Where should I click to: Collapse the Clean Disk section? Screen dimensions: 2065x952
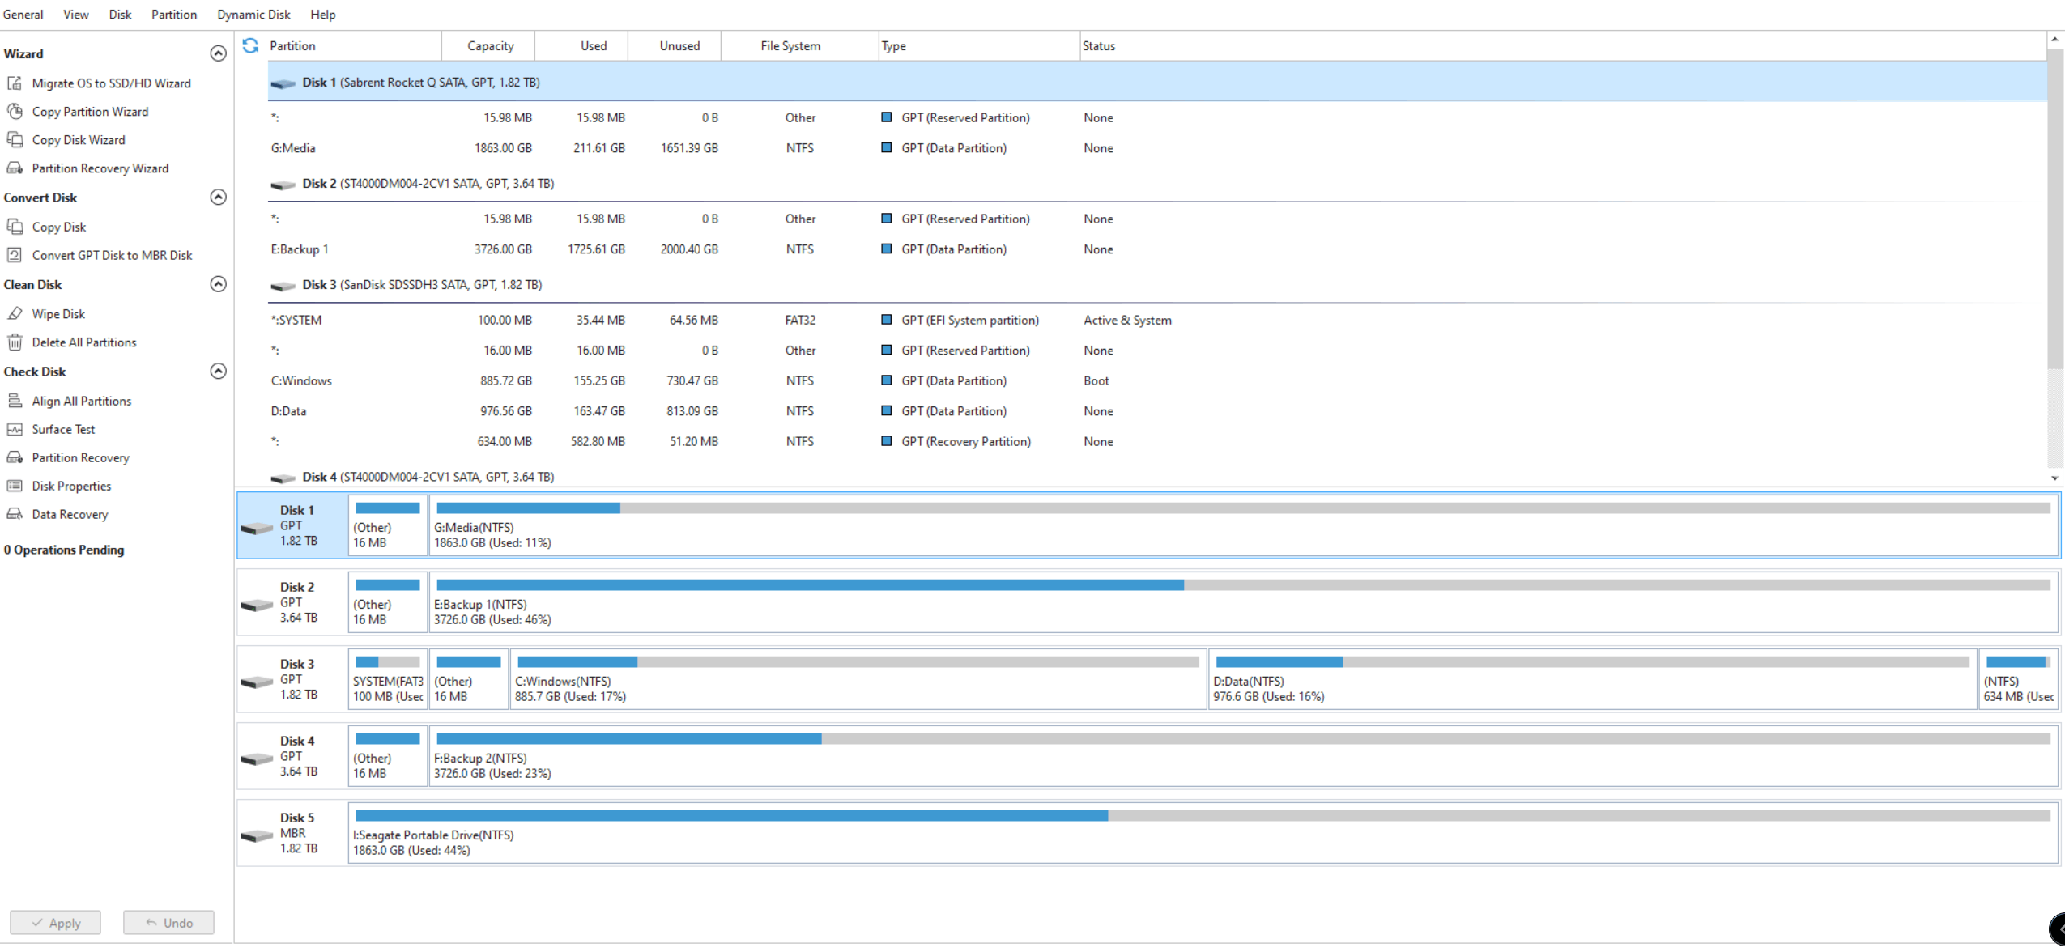(218, 284)
